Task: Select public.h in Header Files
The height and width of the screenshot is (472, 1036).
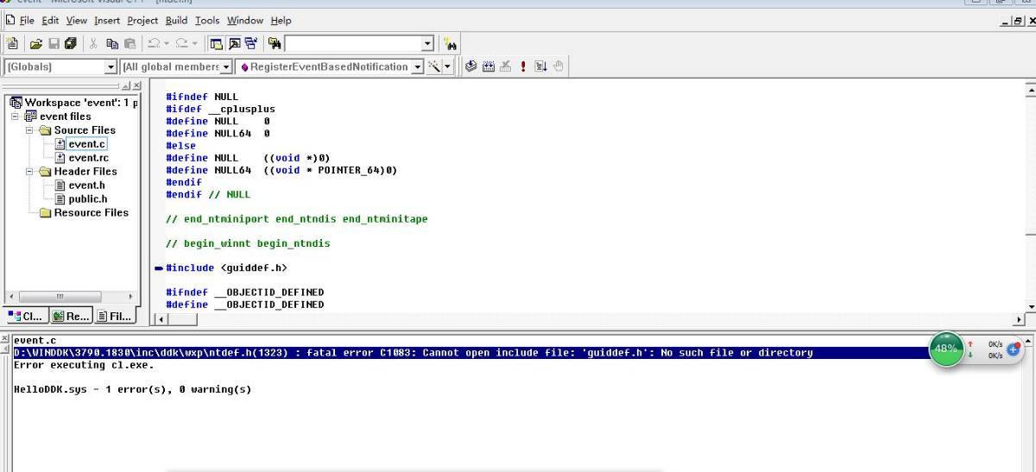Action: coord(88,199)
